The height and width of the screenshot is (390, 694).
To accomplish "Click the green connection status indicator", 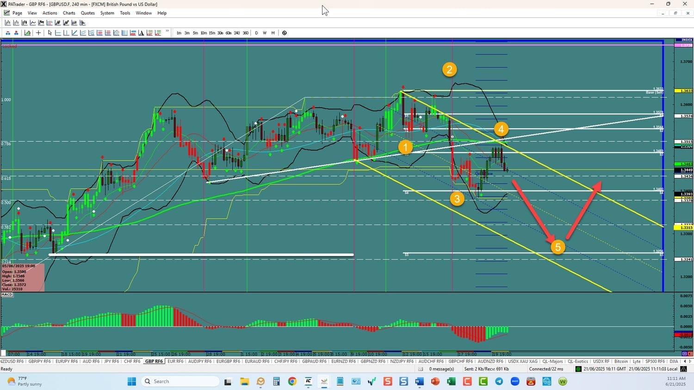I will pos(578,369).
